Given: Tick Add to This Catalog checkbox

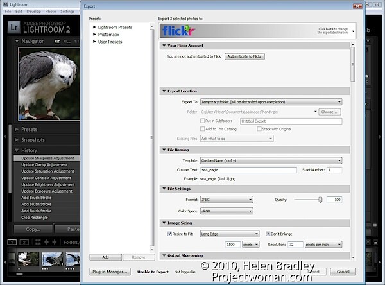Looking at the screenshot, I should click(x=202, y=129).
